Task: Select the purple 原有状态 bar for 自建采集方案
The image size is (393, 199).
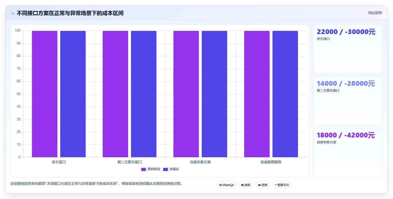Action: [x=186, y=94]
